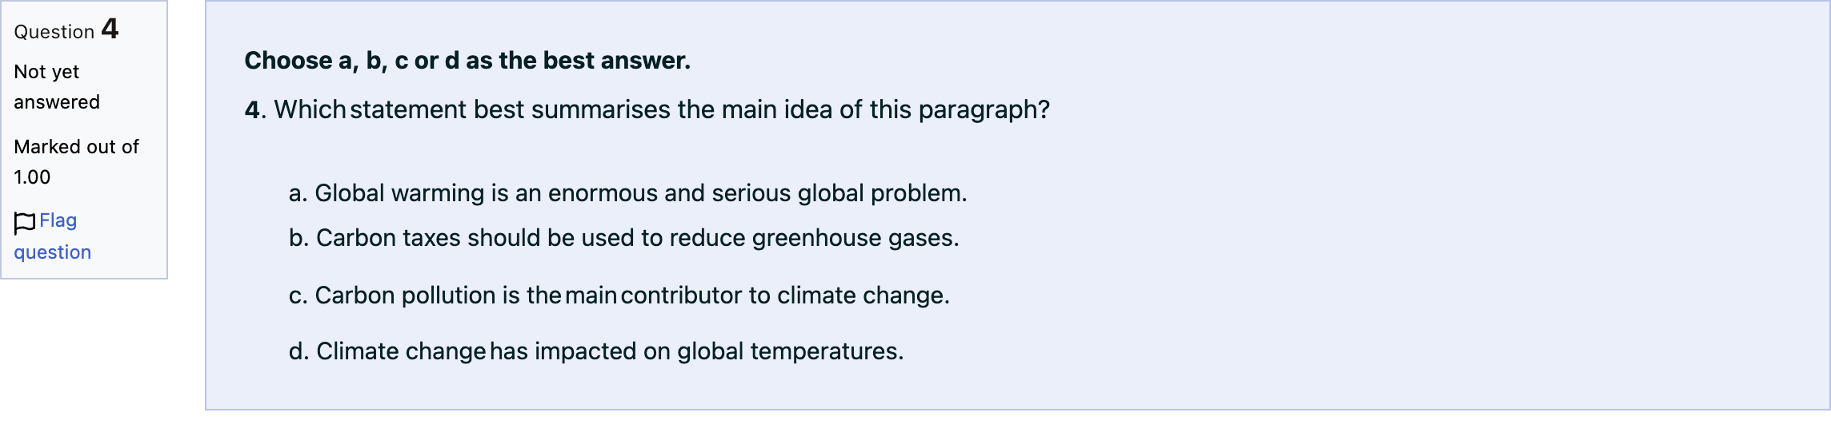Click the 'Question 4' heading in sidebar

(x=66, y=30)
